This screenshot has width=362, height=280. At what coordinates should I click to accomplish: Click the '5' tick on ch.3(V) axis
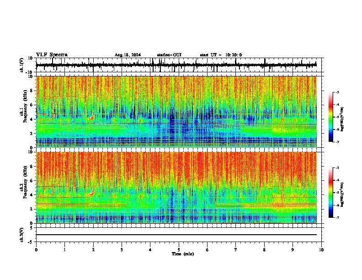[x=32, y=228]
